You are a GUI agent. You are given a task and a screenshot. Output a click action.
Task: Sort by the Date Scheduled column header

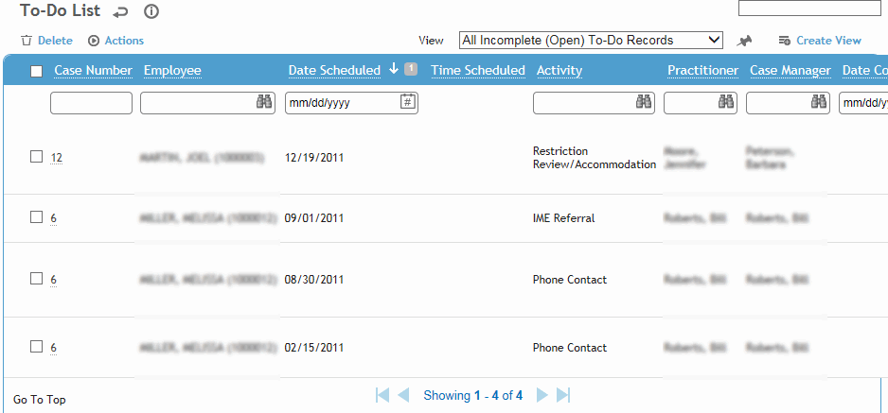[334, 70]
